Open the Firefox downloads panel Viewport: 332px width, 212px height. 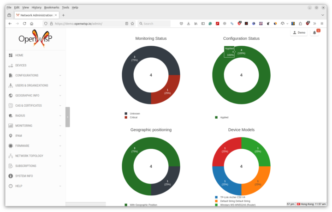tap(188, 24)
